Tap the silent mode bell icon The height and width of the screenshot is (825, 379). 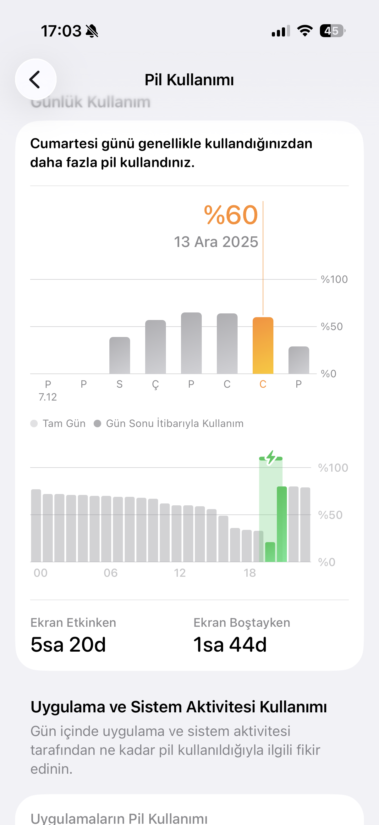pyautogui.click(x=92, y=31)
